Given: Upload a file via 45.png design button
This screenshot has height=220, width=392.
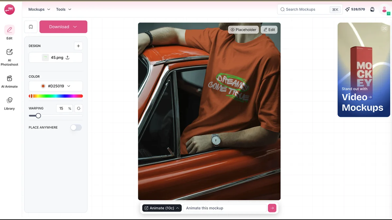Looking at the screenshot, I should pyautogui.click(x=56, y=58).
